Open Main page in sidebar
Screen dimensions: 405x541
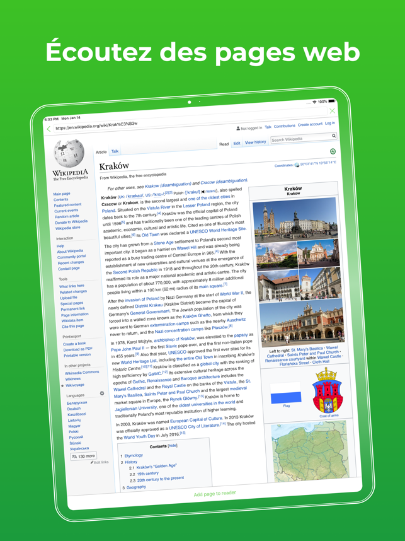pos(62,194)
